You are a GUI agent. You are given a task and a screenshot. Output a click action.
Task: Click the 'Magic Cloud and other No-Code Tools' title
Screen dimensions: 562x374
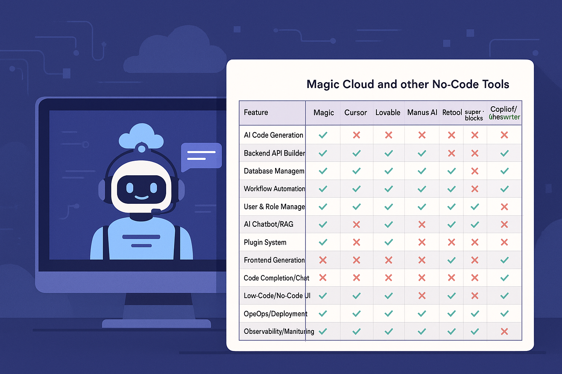(408, 84)
